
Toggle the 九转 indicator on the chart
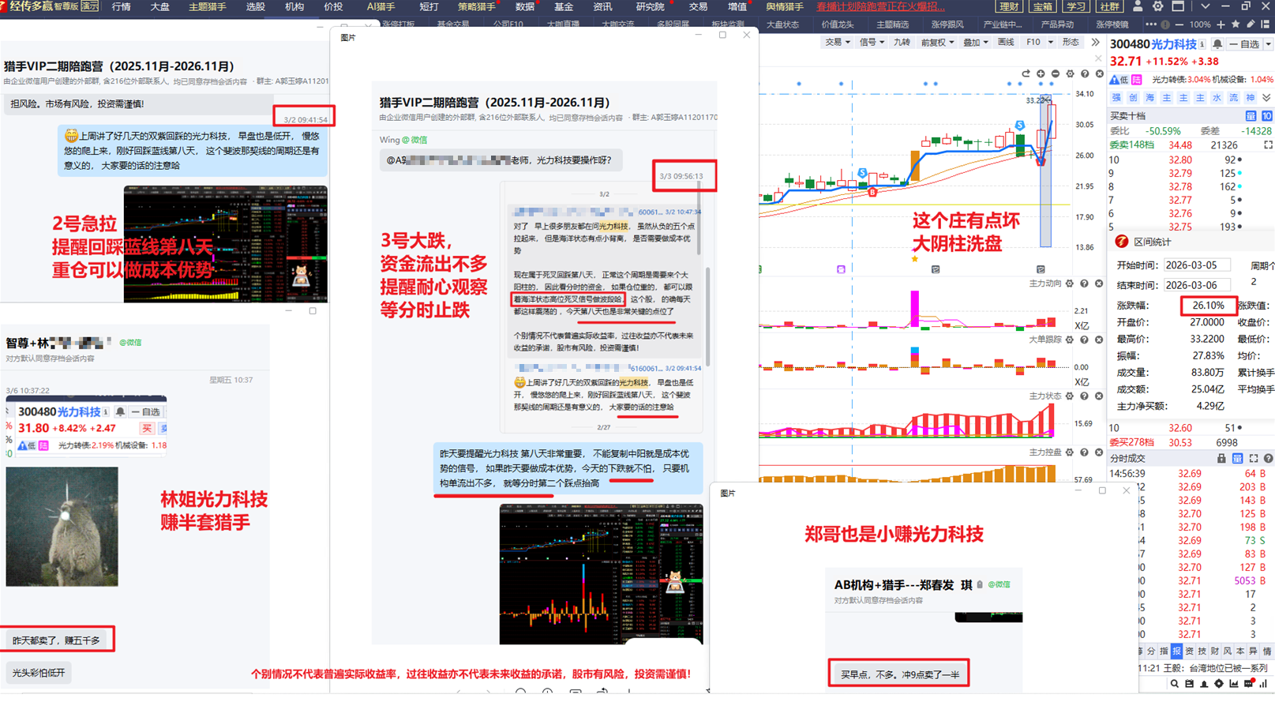click(902, 43)
